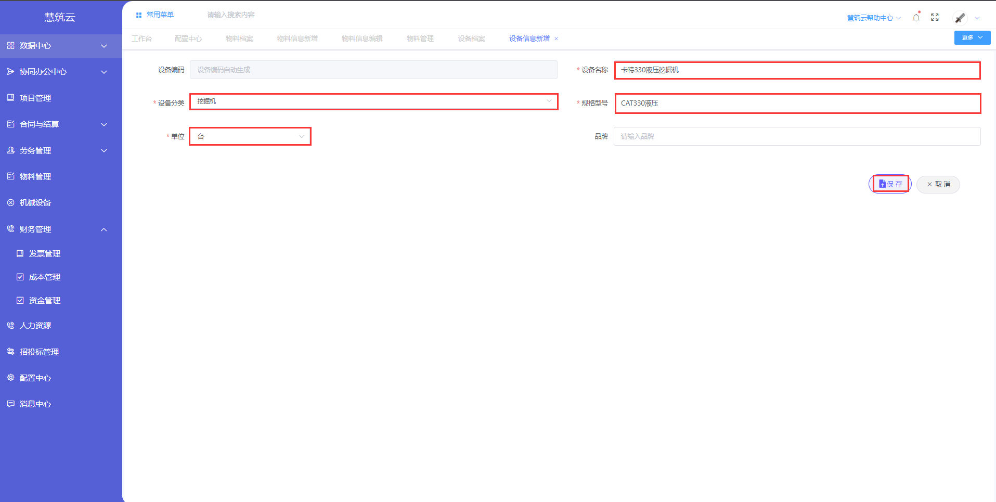Click the 慧筑云 logo title
Screen dimensions: 996x502
60,17
